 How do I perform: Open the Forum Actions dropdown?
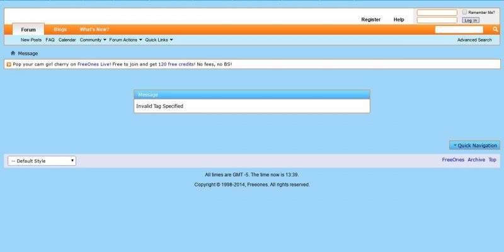125,40
